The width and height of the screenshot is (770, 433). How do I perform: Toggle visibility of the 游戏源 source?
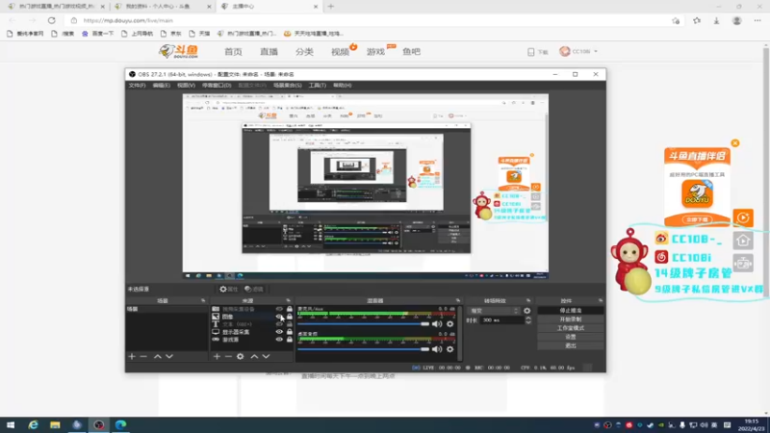pyautogui.click(x=279, y=340)
